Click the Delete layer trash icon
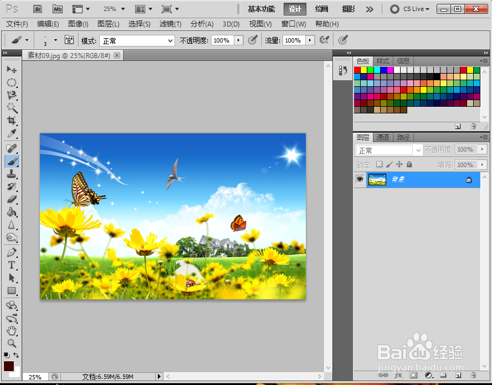The height and width of the screenshot is (385, 492). click(474, 375)
